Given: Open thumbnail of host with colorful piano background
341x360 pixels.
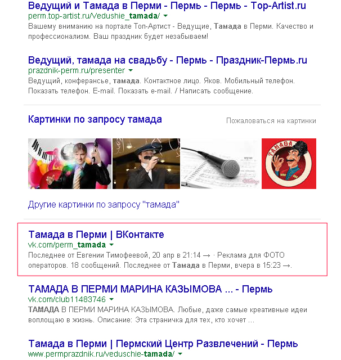Looking at the screenshot, I should point(70,164).
